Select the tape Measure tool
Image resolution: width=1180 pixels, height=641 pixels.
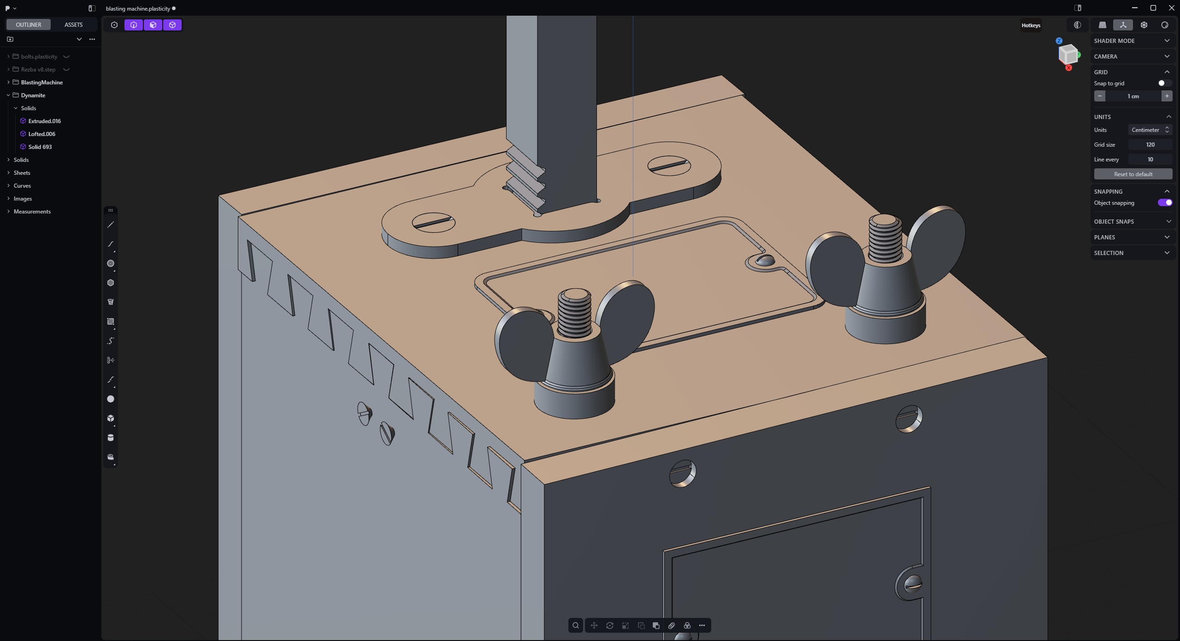(x=111, y=457)
